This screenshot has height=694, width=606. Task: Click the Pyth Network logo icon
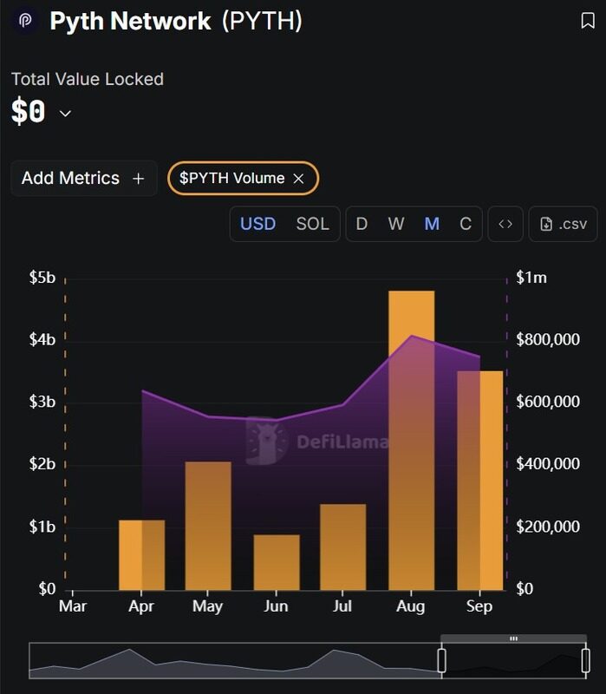(26, 22)
